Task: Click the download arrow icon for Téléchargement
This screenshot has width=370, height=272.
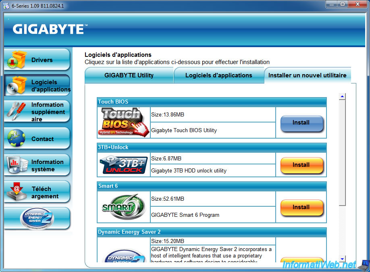Action: [x=16, y=191]
